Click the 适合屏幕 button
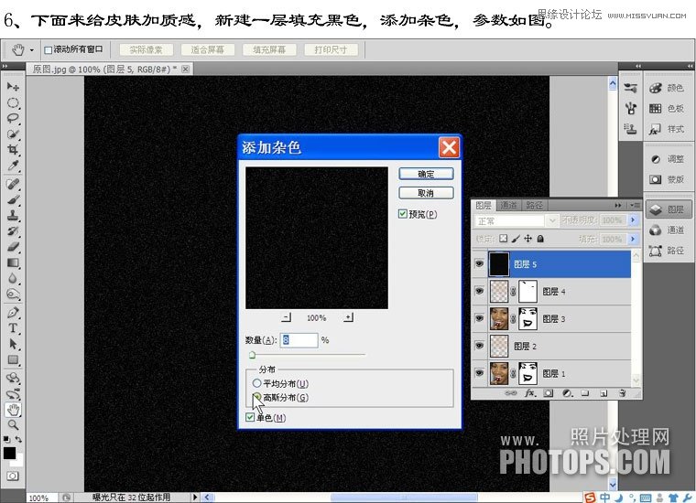696x503 pixels. 207,49
